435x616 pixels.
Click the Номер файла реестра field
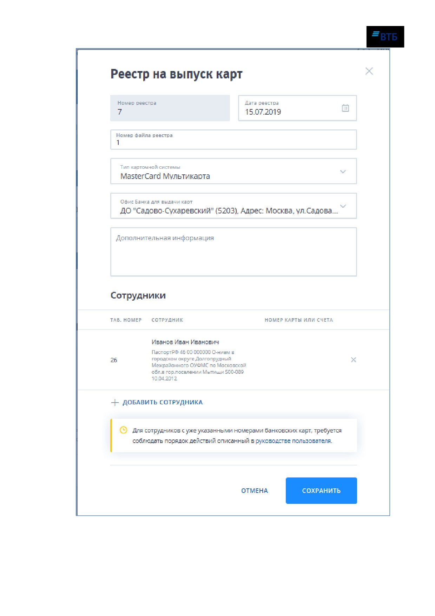(x=233, y=140)
